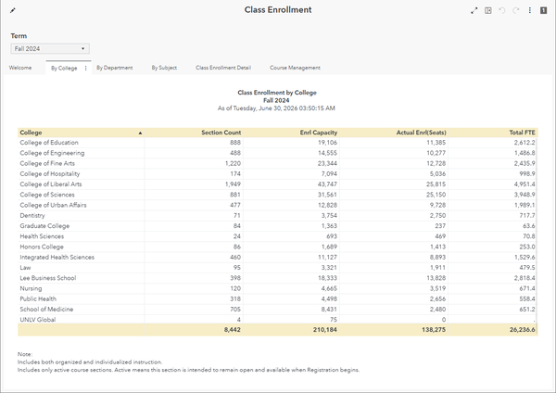Click the Health Sciences row label

point(42,236)
